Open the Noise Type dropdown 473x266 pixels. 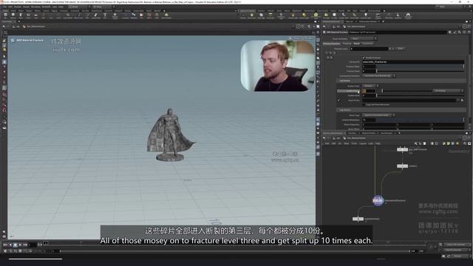click(x=378, y=115)
